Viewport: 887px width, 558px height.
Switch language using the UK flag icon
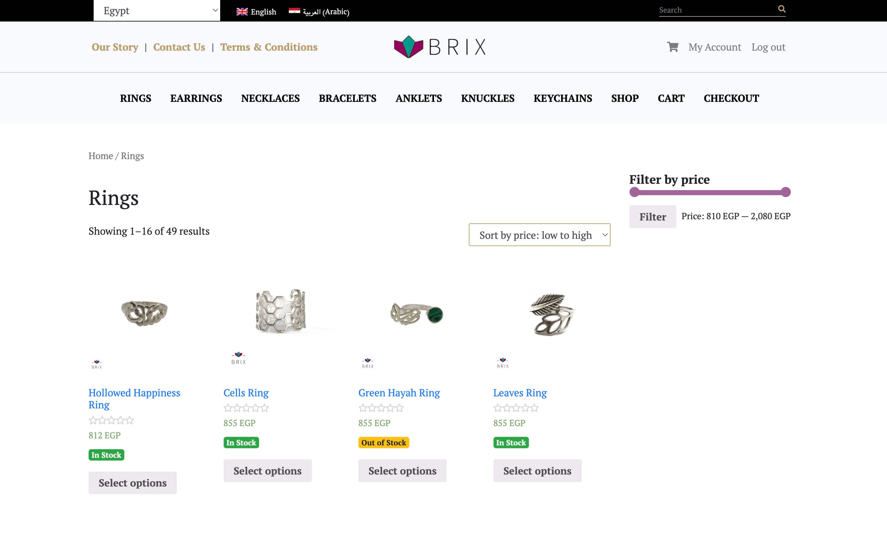click(242, 12)
